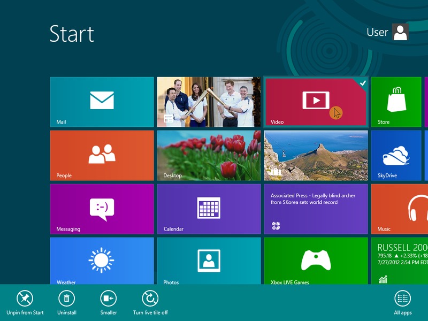Open the Associated Press news tile

316,209
